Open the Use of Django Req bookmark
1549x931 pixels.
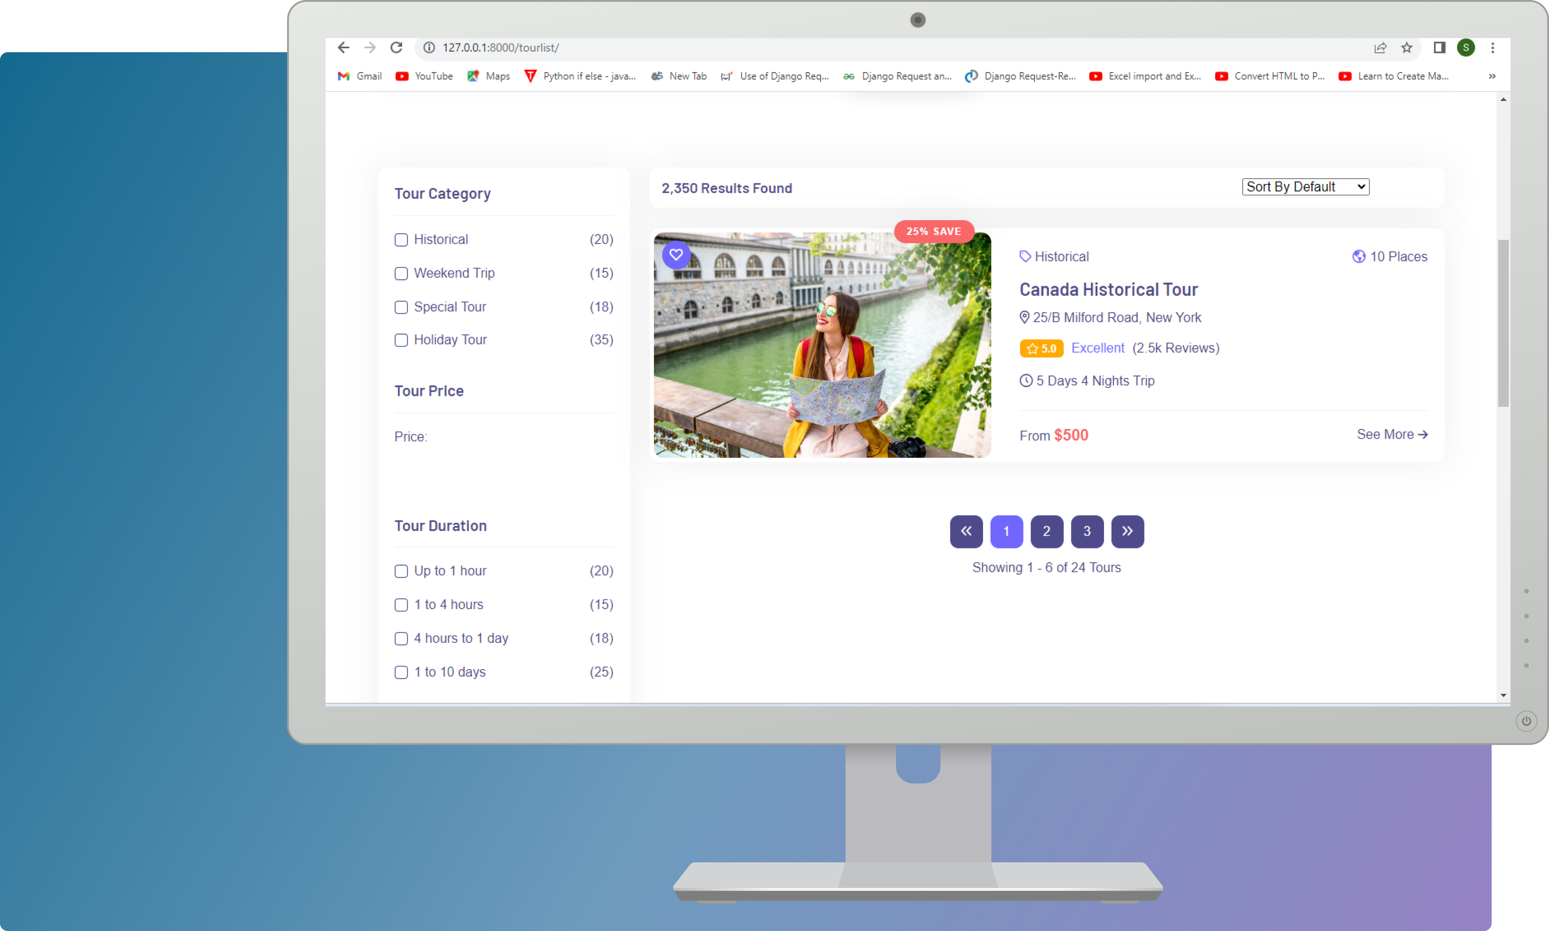775,76
